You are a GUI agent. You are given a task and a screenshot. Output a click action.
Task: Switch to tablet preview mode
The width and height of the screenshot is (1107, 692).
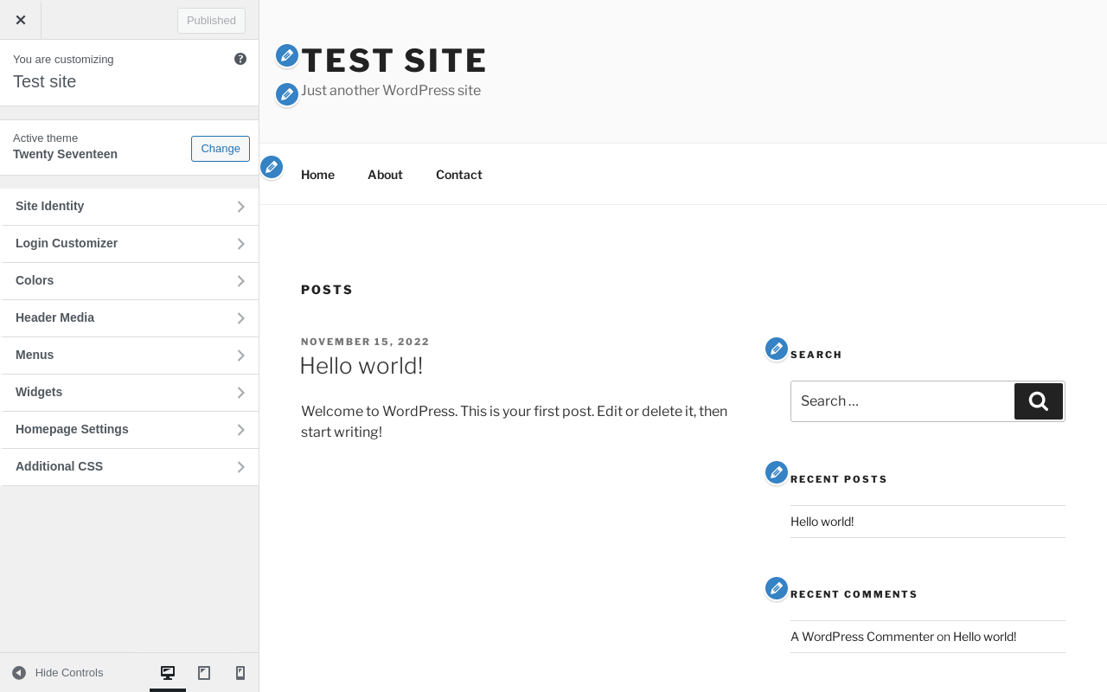tap(204, 673)
